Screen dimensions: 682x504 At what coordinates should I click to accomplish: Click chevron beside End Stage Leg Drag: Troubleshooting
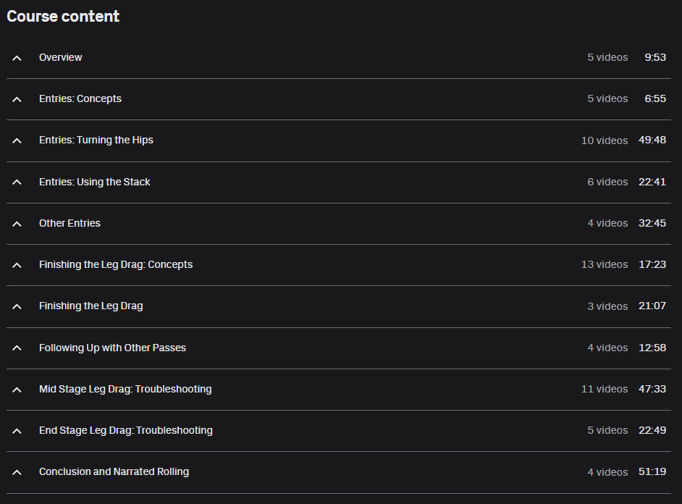17,431
